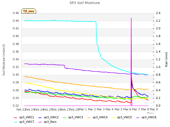Click the cyan VWC7 line's steep drop

[x=96, y=31]
